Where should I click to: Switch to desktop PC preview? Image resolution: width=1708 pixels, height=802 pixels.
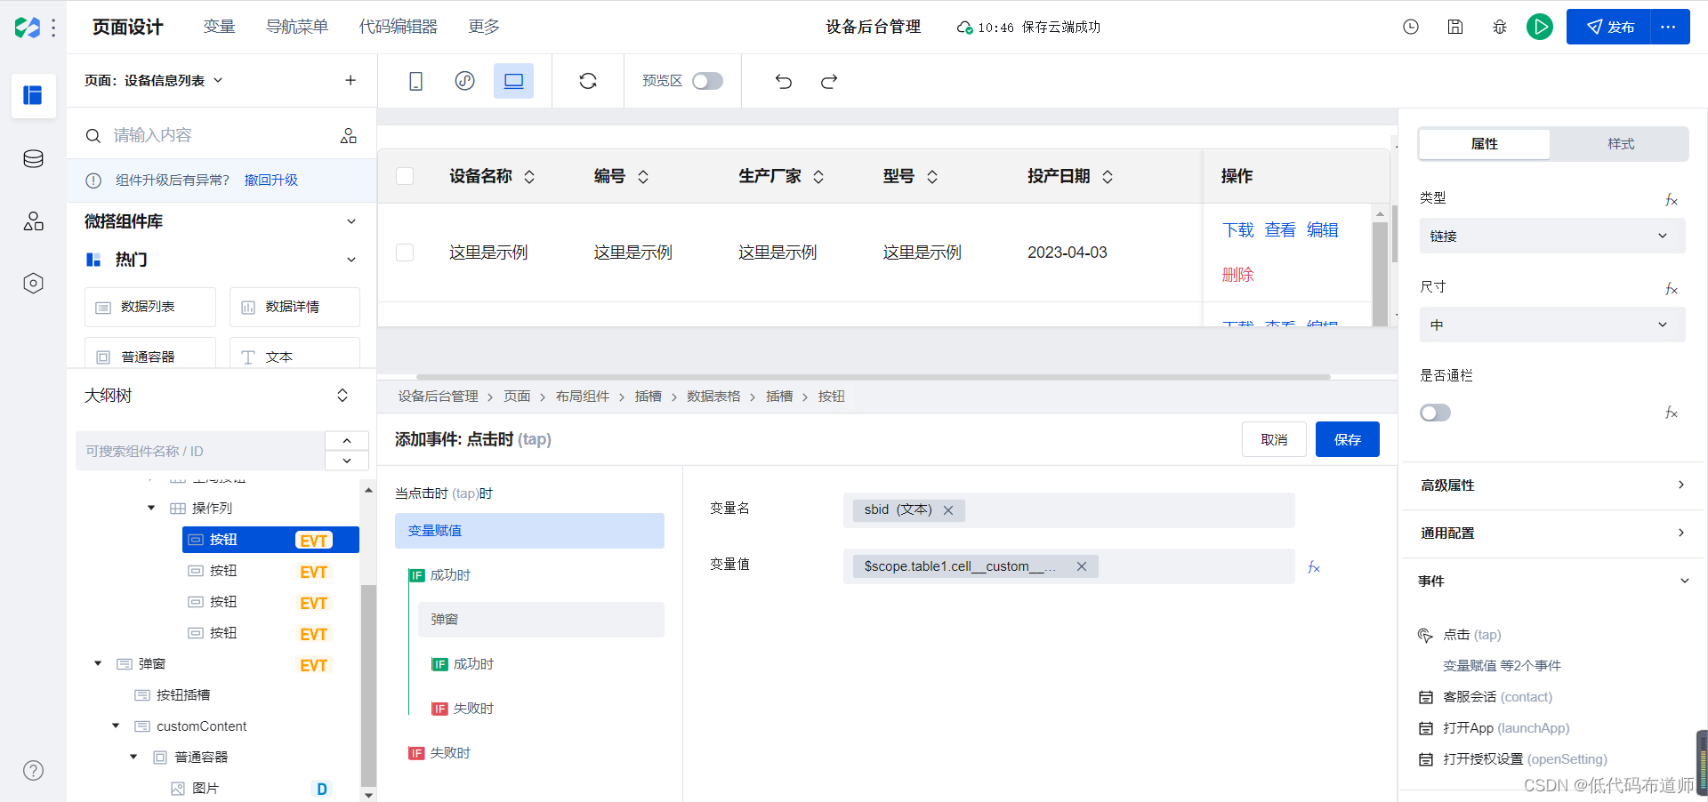pyautogui.click(x=514, y=82)
